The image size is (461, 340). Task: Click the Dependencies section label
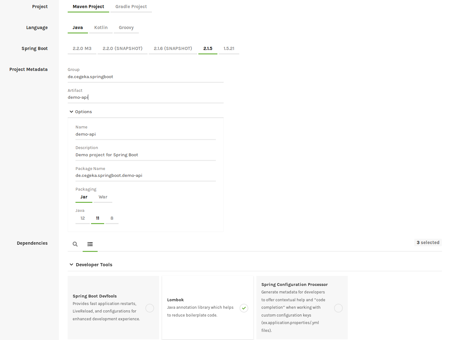point(32,243)
